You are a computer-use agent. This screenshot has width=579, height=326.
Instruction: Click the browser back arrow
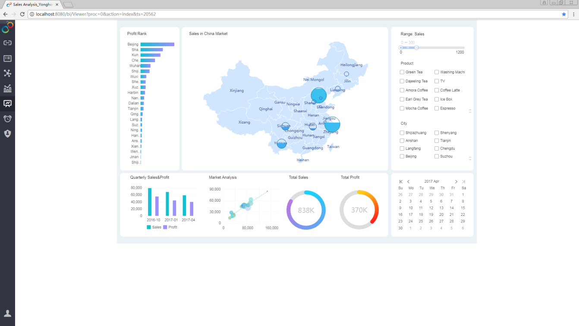(x=5, y=14)
